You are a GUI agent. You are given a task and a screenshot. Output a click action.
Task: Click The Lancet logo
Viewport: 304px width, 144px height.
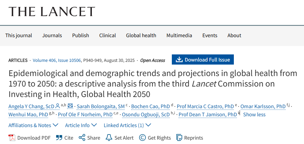pos(52,11)
